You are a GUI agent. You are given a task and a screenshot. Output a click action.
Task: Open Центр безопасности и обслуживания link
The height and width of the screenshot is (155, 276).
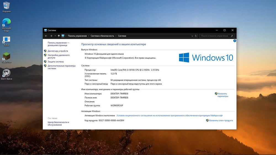click(x=58, y=123)
